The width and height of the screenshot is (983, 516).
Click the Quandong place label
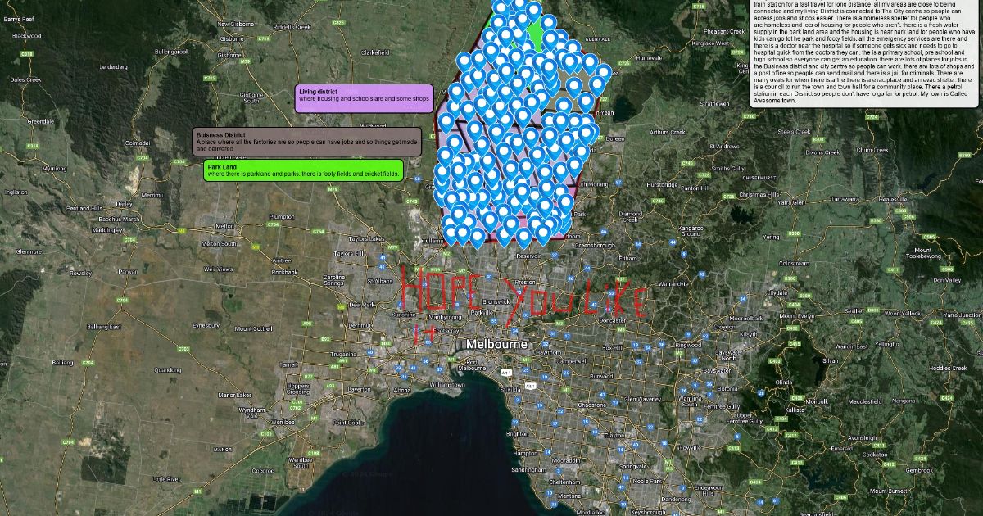tap(167, 369)
